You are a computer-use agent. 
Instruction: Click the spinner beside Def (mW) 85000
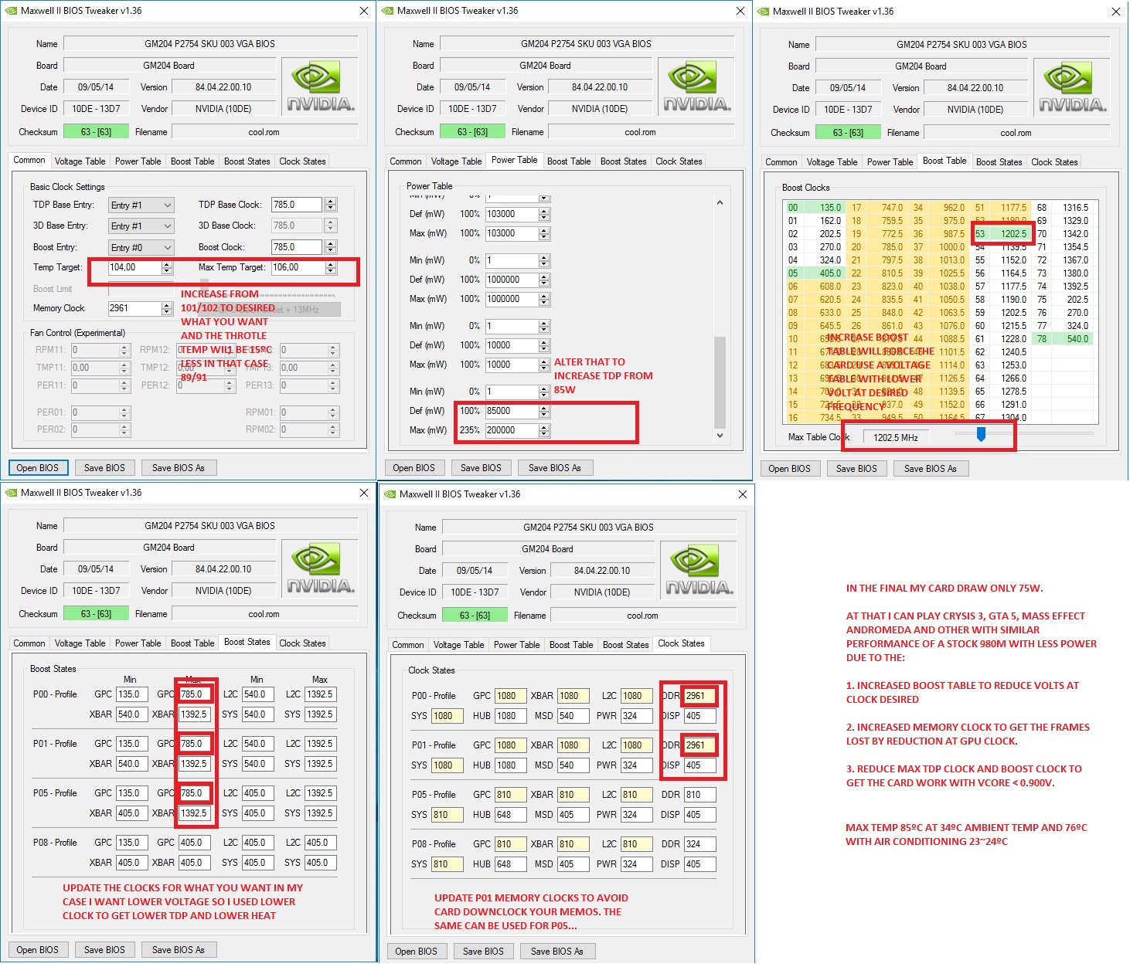pos(544,411)
